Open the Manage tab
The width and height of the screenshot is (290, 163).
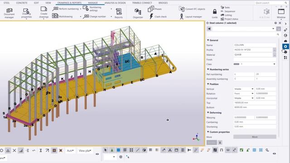point(93,3)
